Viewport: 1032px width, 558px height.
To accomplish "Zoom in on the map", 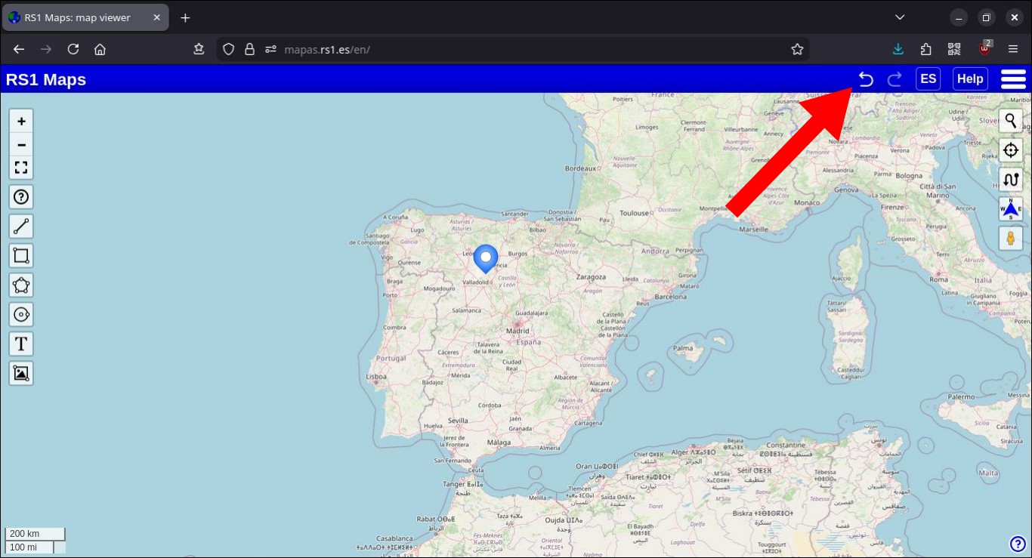I will [21, 121].
